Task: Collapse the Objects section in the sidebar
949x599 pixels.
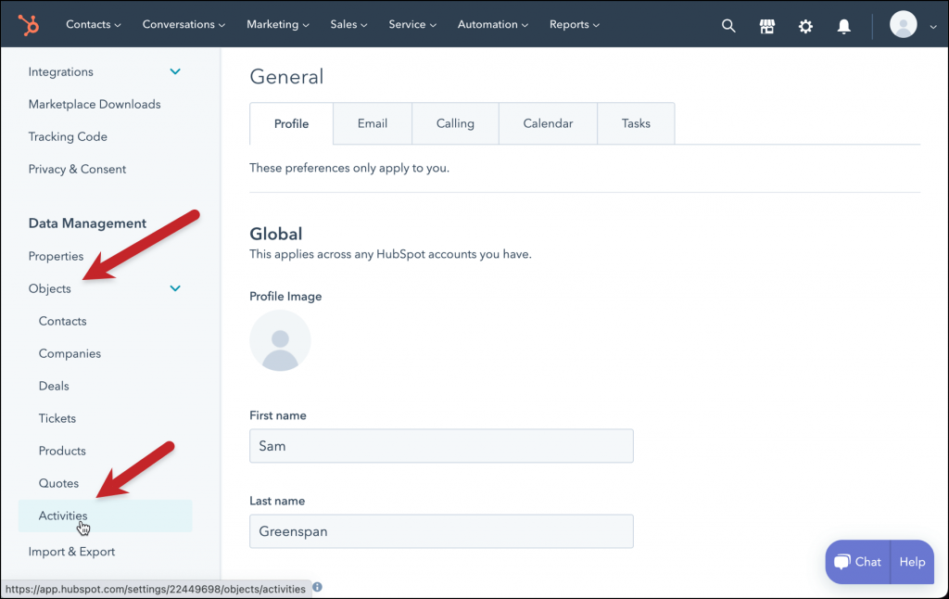Action: [175, 288]
